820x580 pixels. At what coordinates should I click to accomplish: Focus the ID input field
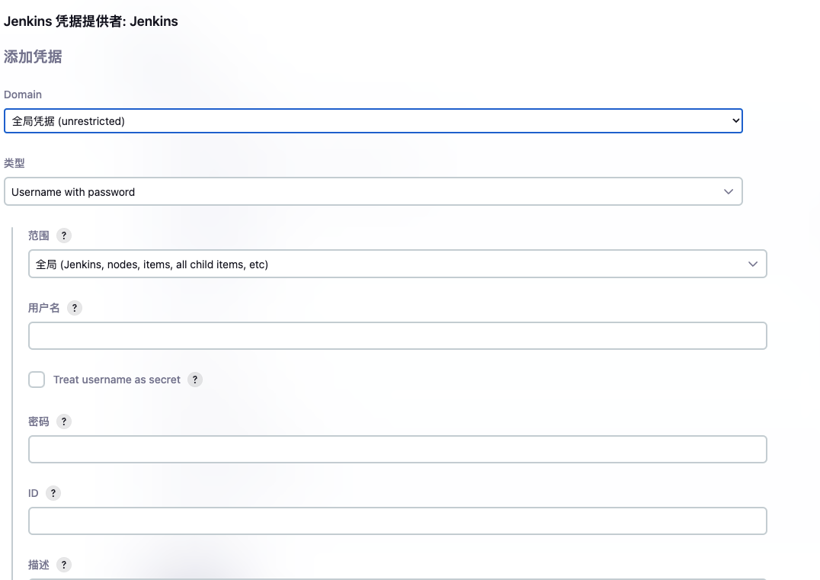[398, 521]
